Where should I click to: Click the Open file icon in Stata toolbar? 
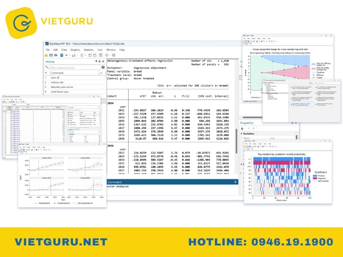point(46,55)
